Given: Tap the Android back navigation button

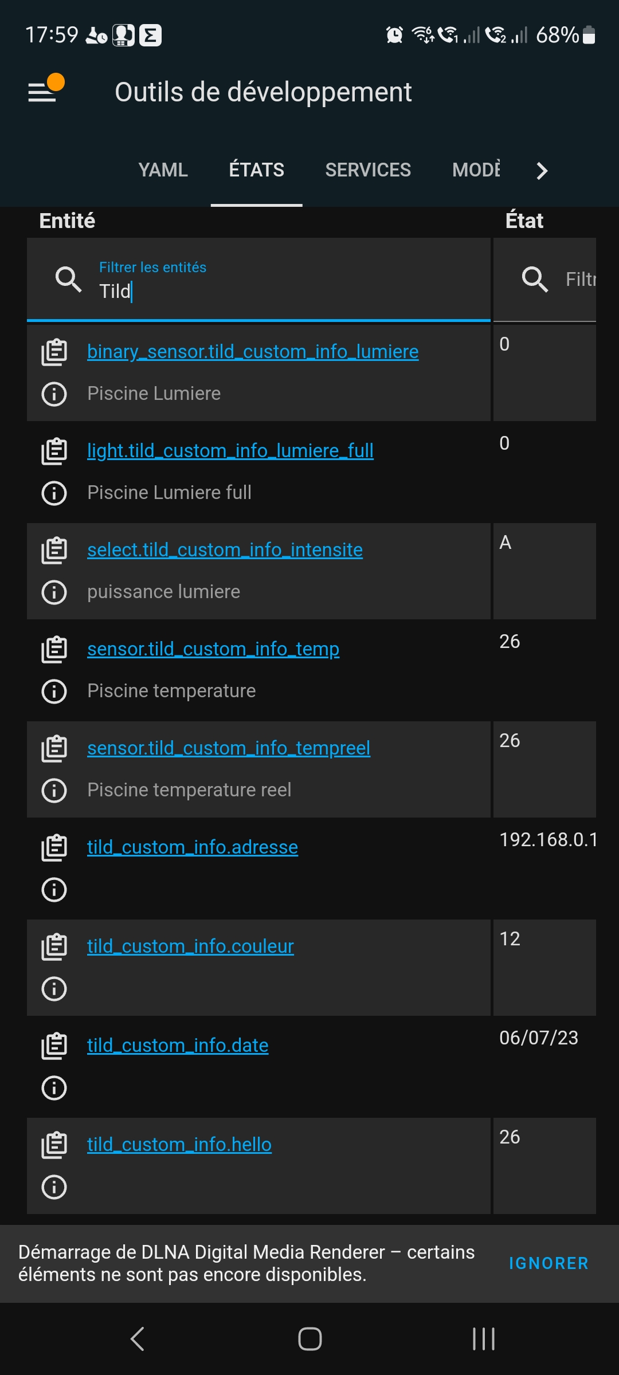Looking at the screenshot, I should coord(138,1339).
